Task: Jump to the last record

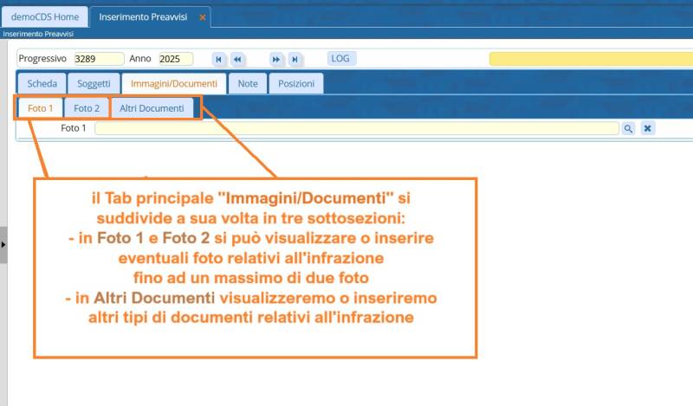Action: click(x=295, y=59)
